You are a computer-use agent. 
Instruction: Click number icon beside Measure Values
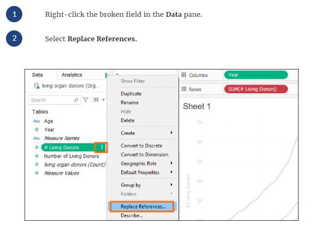click(x=36, y=173)
